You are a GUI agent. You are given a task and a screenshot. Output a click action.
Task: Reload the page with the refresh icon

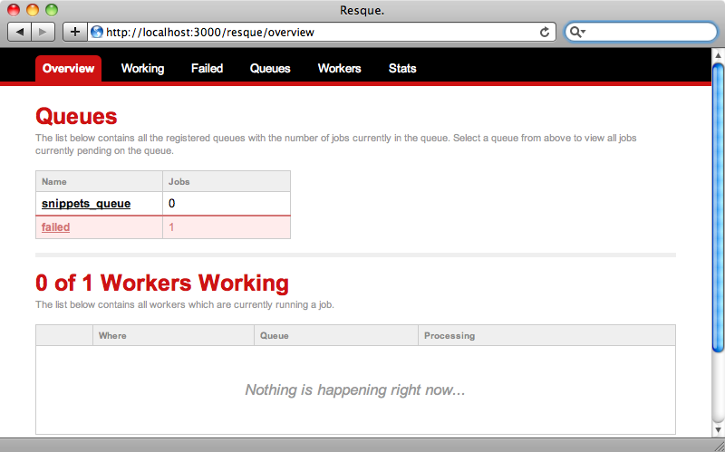coord(545,32)
